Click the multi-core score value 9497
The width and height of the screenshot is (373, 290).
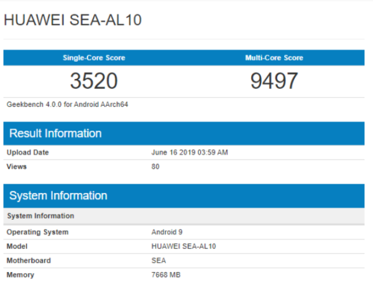274,81
